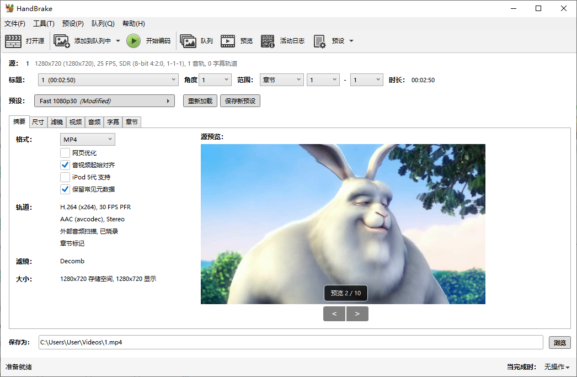Click the 打开源 film clapper icon
Viewport: 577px width, 377px height.
coord(13,41)
